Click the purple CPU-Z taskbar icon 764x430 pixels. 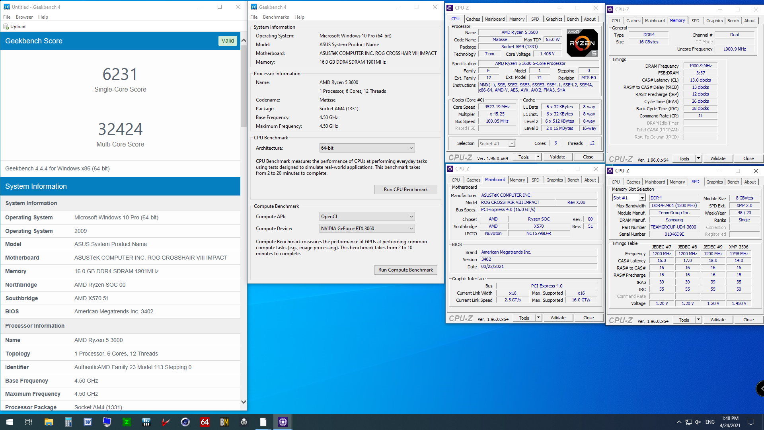[x=283, y=422]
